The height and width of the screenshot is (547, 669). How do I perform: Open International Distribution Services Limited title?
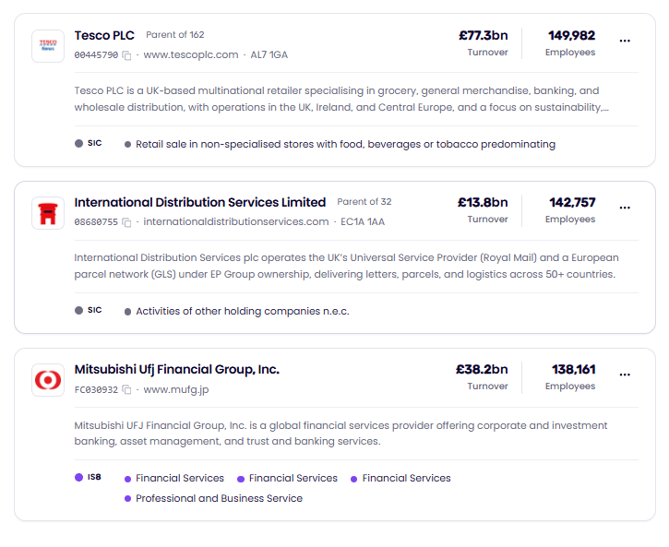tap(199, 202)
